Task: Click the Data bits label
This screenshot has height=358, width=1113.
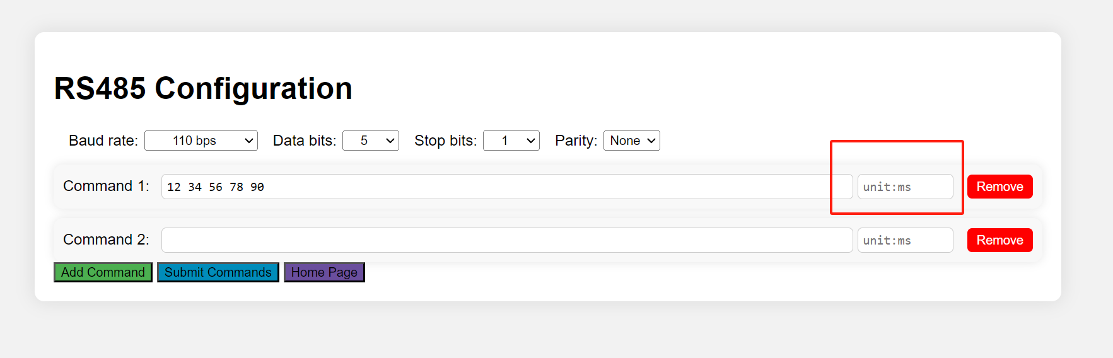Action: (x=305, y=141)
